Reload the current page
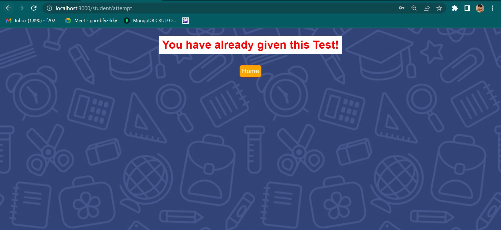Screen dimensions: 501x230 pos(34,8)
